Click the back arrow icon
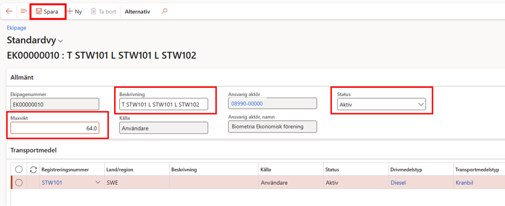 (9, 11)
